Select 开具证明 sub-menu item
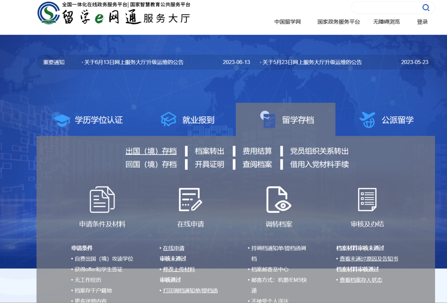Screen dimensions: 447x303 click(x=209, y=165)
